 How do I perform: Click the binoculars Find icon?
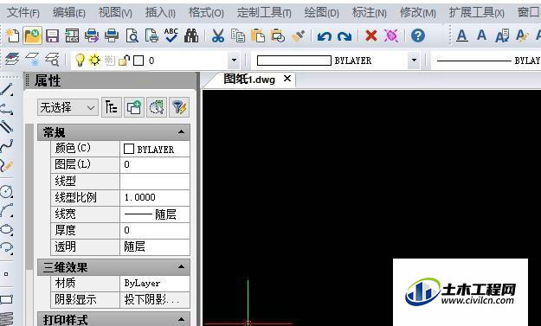(191, 35)
